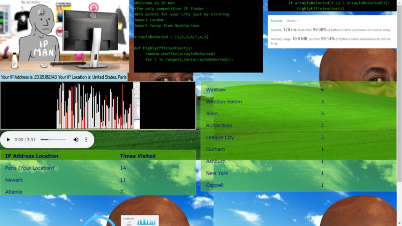Click the sorting visualizer video

coord(98,105)
